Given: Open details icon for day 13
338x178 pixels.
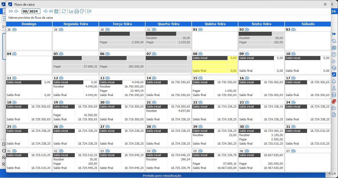Looking at the screenshot, I should [108, 78].
